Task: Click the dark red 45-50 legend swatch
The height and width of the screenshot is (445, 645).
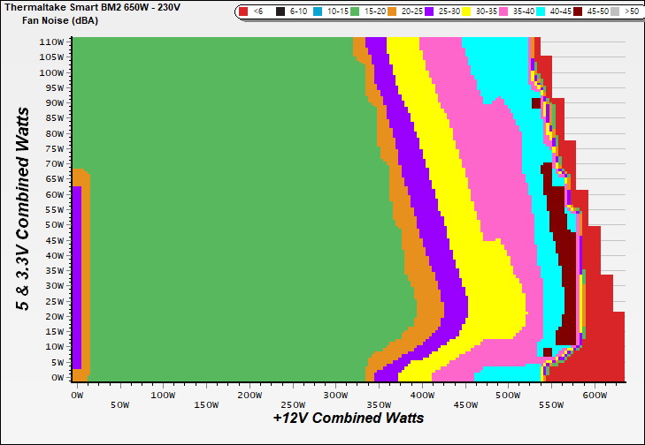Action: [578, 12]
